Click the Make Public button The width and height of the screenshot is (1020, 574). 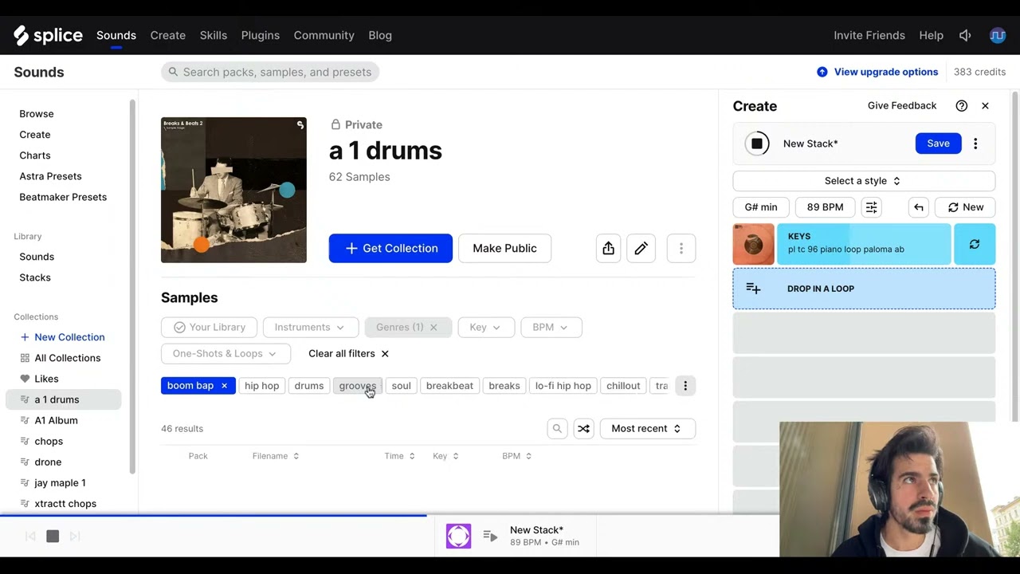coord(504,248)
